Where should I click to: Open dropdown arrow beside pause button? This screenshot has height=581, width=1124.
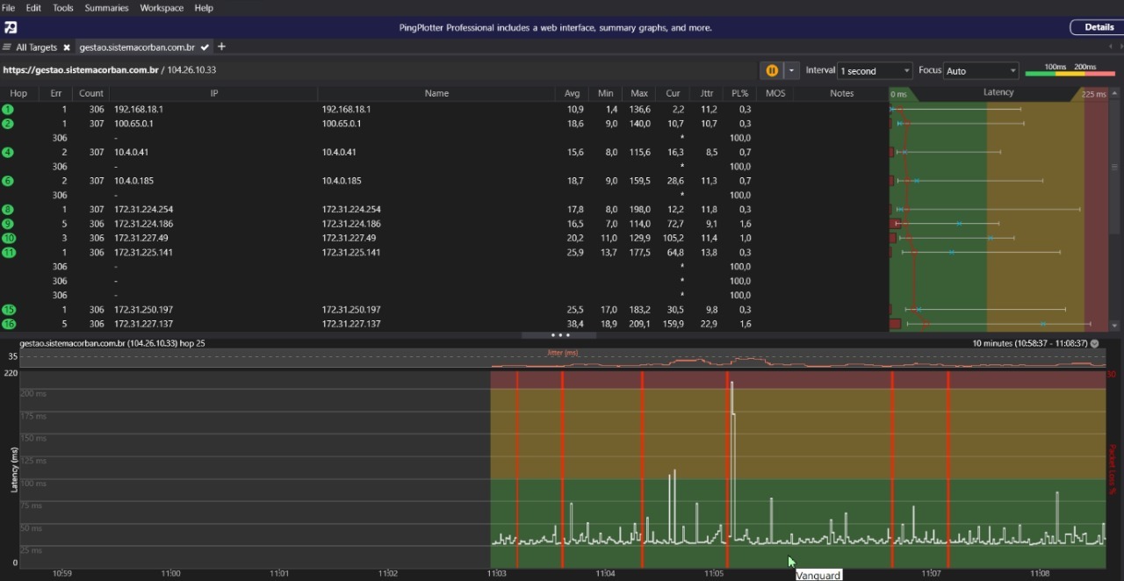coord(791,70)
